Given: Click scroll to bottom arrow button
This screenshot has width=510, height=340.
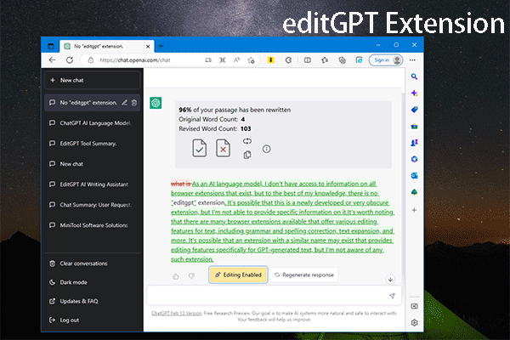Looking at the screenshot, I should tap(390, 279).
